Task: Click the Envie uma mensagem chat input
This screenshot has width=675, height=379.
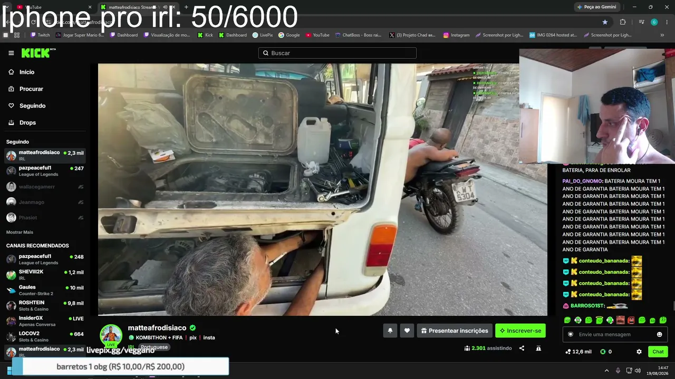Action: pos(614,335)
